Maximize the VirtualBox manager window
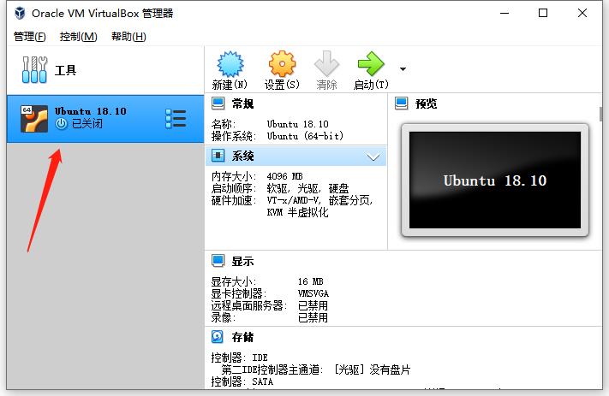Screen dimensions: 609x396 tap(543, 13)
